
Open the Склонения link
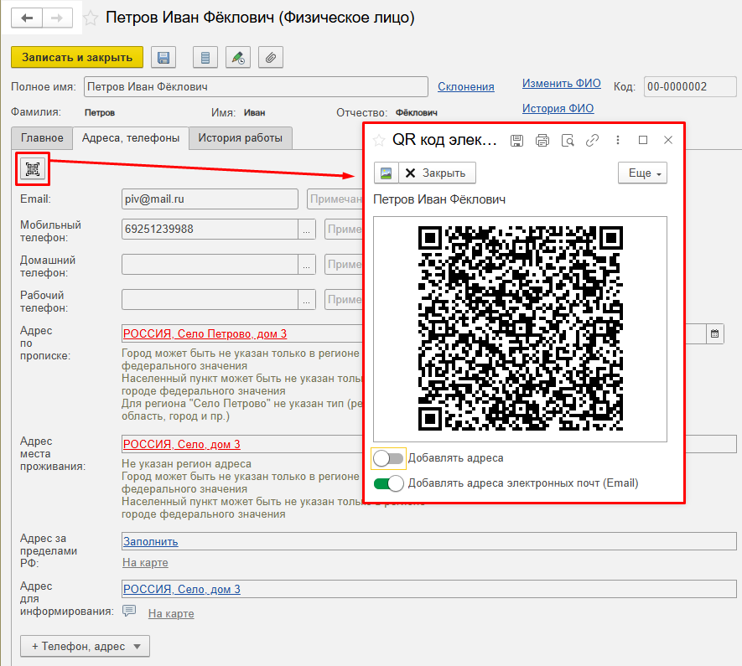pos(466,87)
